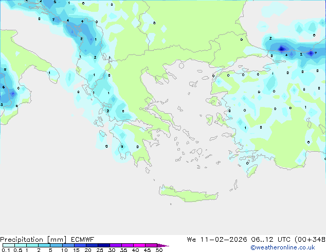Click the 'Precipitation' title text
This screenshot has height=252, width=326.
tap(22, 240)
